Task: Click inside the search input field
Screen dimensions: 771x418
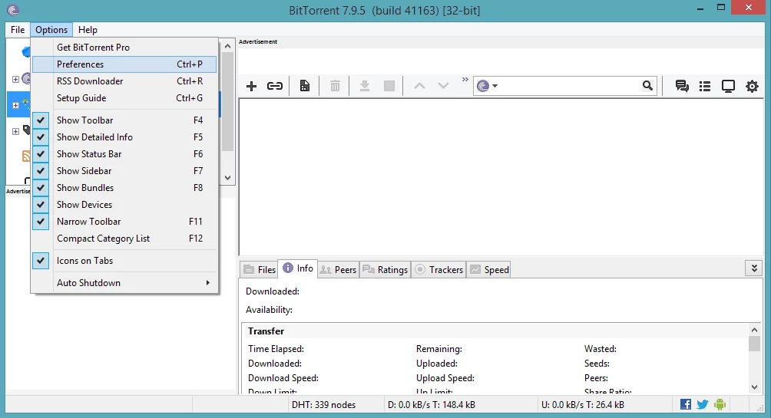Action: coord(568,86)
